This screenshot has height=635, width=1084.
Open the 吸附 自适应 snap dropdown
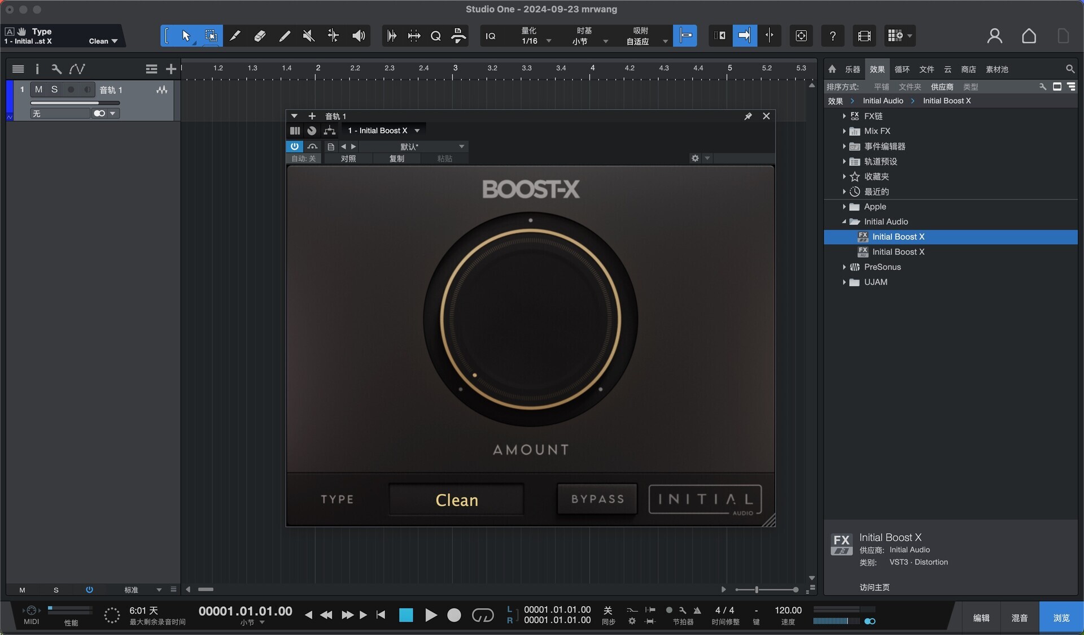(x=646, y=36)
